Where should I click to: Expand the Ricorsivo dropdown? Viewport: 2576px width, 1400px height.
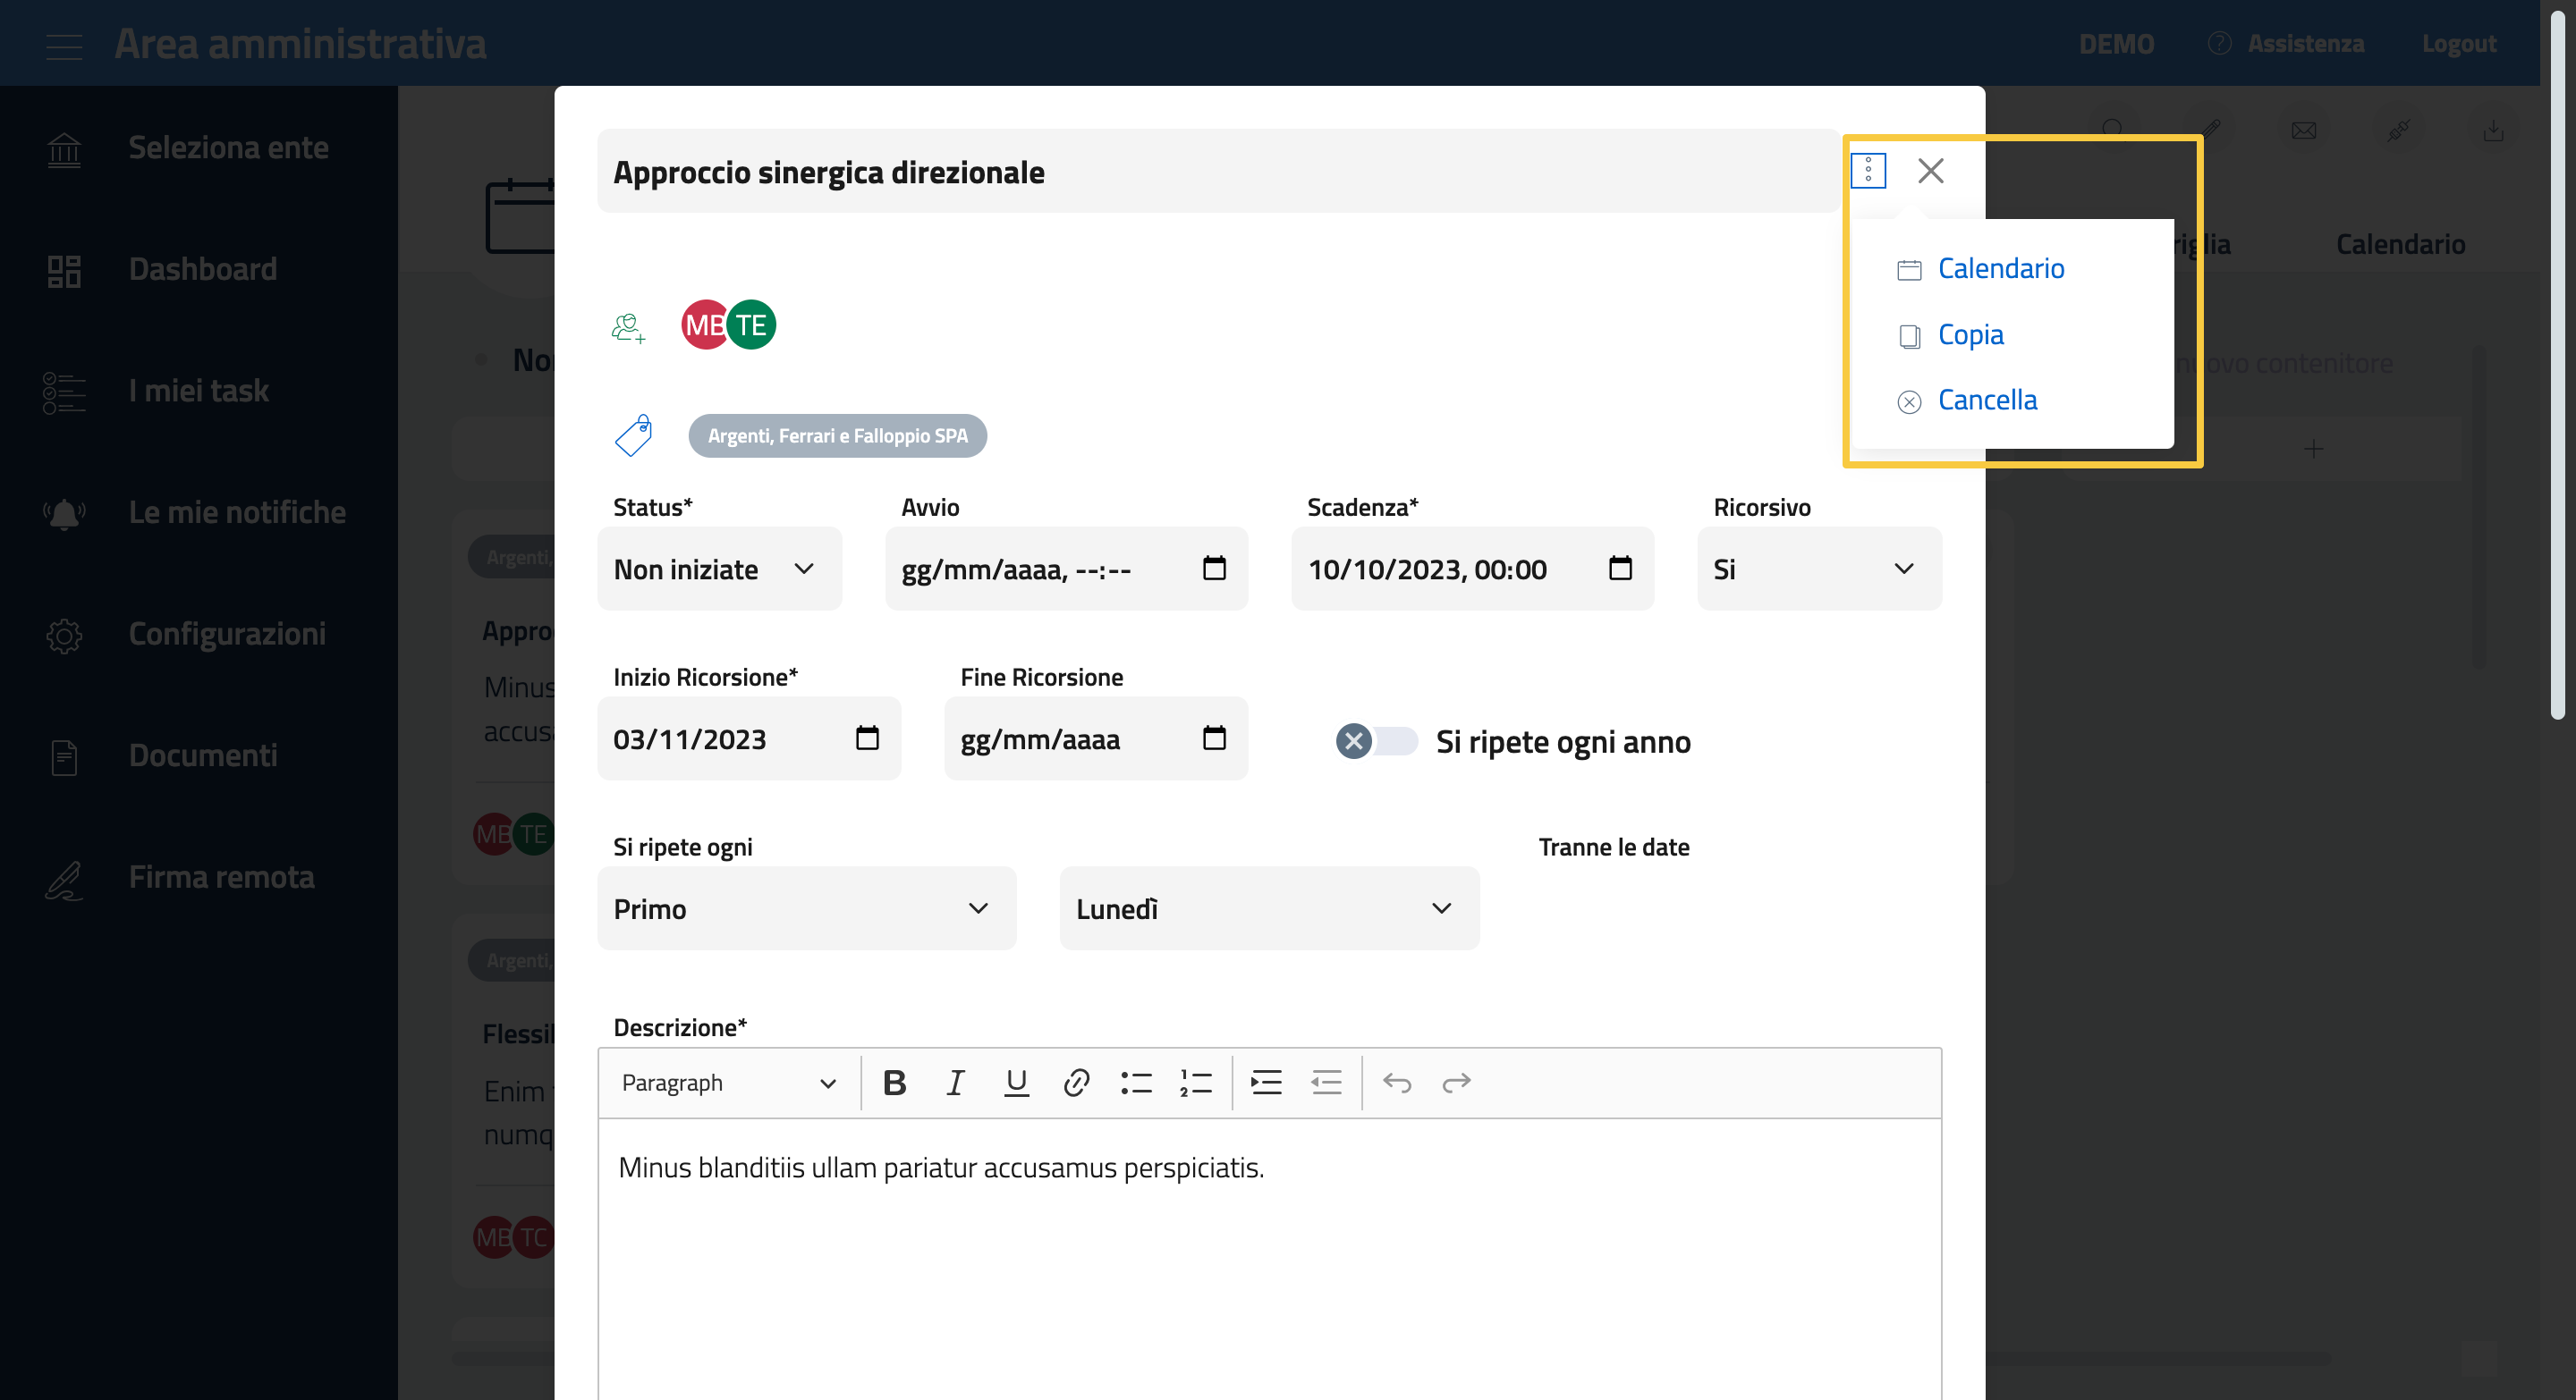tap(1818, 569)
